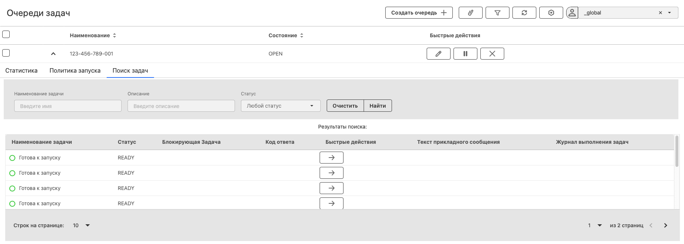The width and height of the screenshot is (684, 244).
Task: Open the filter funnel icon
Action: 497,13
